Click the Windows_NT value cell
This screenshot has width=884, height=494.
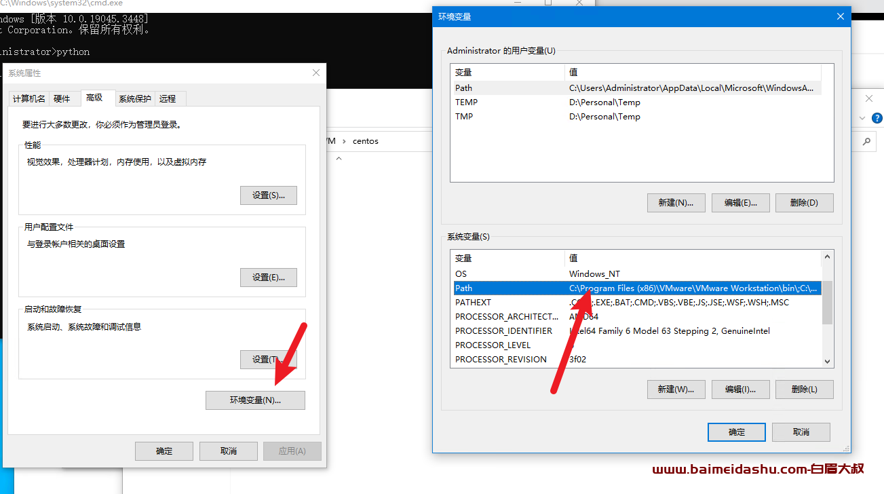point(594,274)
